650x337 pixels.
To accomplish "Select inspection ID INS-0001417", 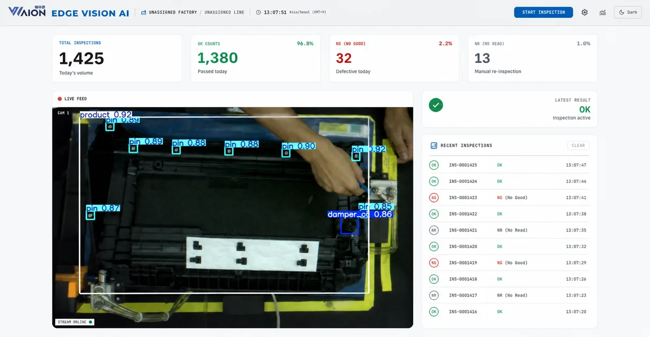I will (463, 295).
